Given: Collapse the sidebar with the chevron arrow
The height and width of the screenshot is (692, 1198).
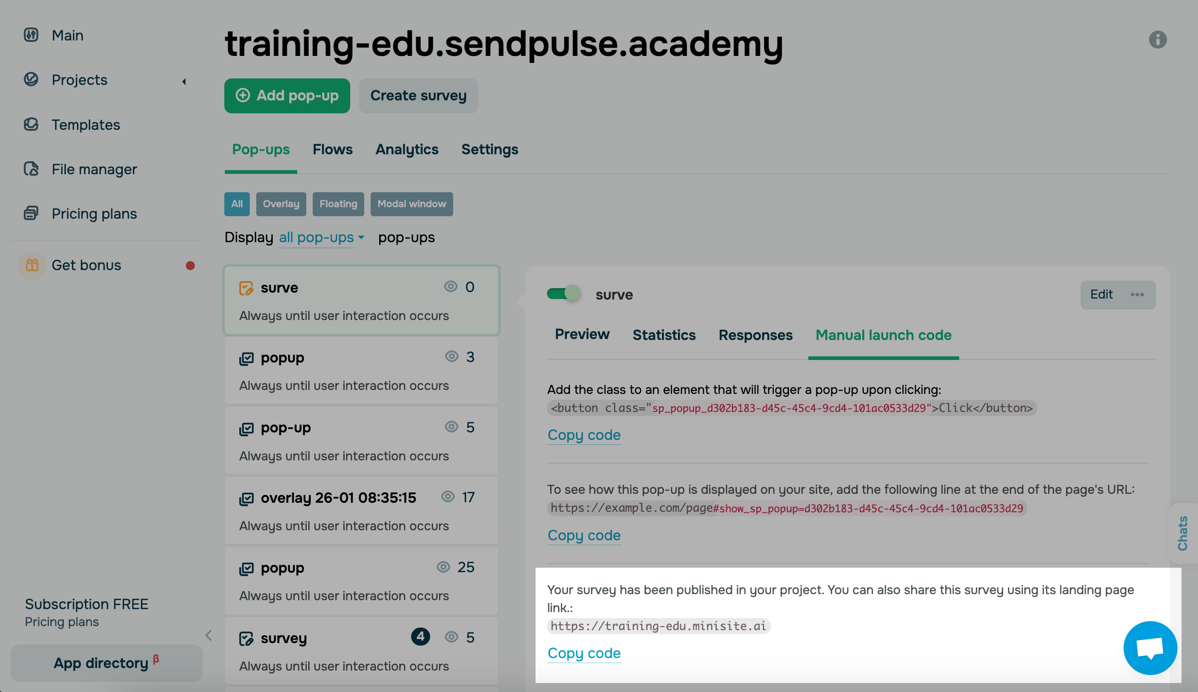Looking at the screenshot, I should point(209,635).
